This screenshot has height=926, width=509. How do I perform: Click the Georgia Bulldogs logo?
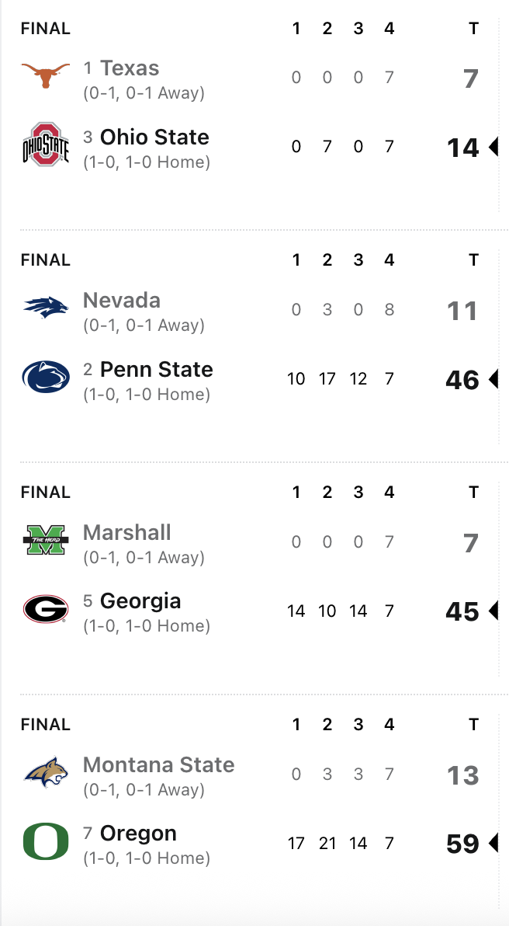pyautogui.click(x=46, y=609)
